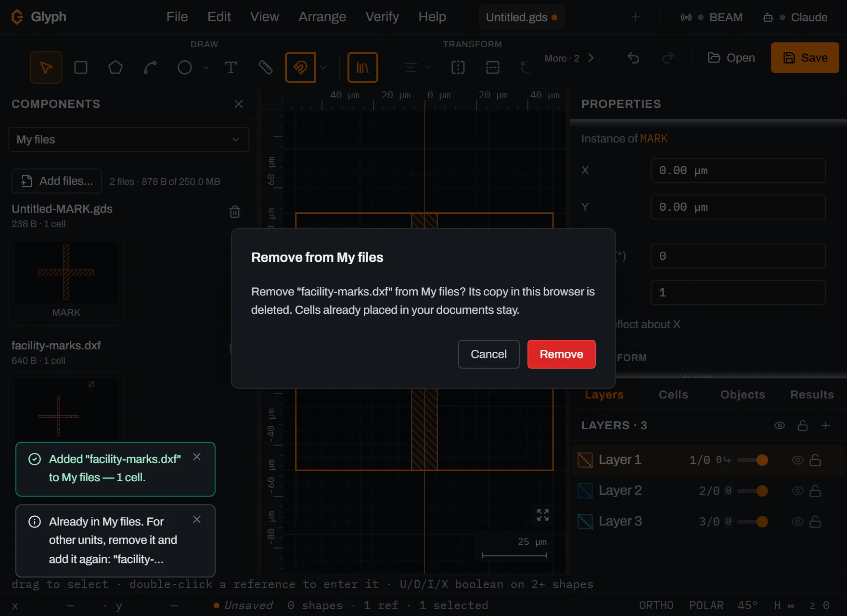Select the Rectangle draw tool
The height and width of the screenshot is (616, 847).
81,67
